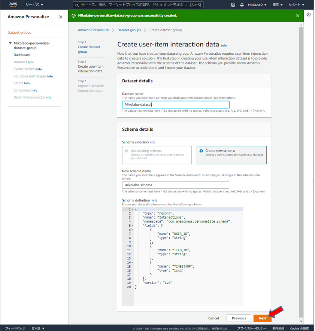Focus the AWS search box
The height and width of the screenshot is (331, 315).
(x=138, y=5)
